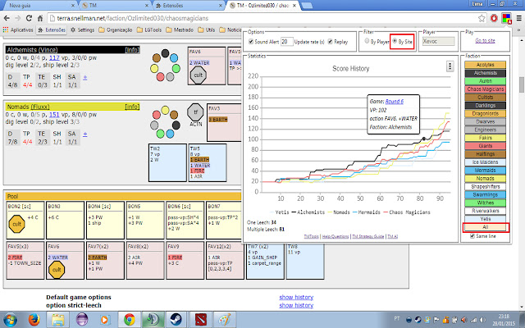Switch to the Extensões tab
Viewport: 525px width, 328px height.
(189, 6)
